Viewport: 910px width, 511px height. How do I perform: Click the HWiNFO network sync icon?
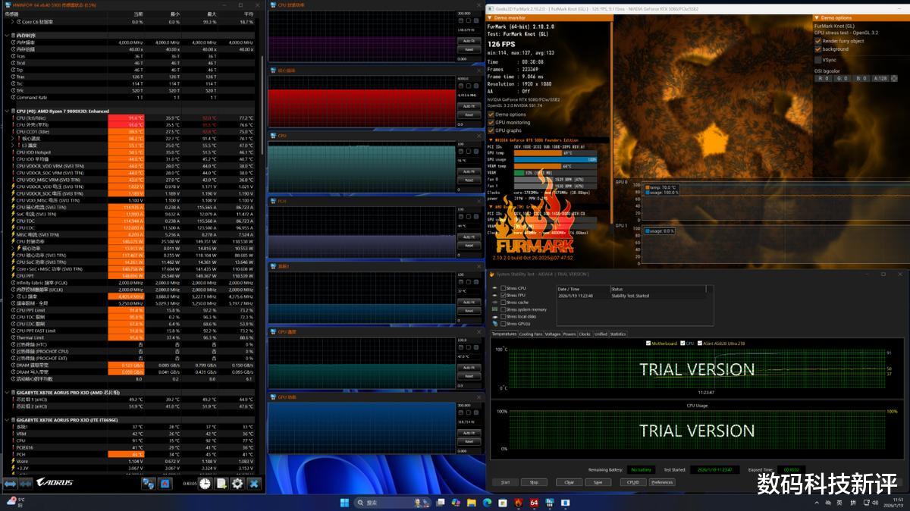pyautogui.click(x=149, y=484)
